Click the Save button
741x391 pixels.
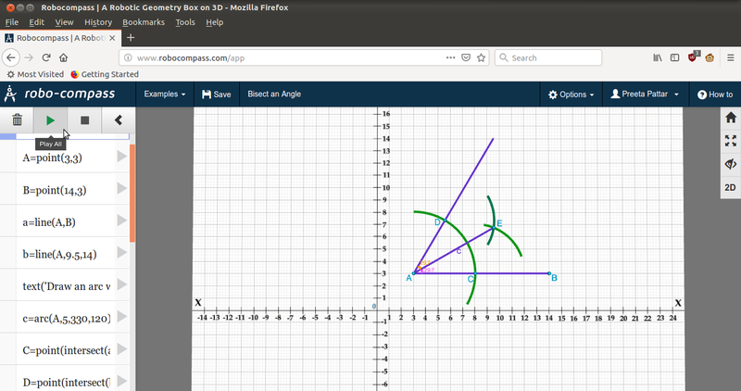pos(217,95)
